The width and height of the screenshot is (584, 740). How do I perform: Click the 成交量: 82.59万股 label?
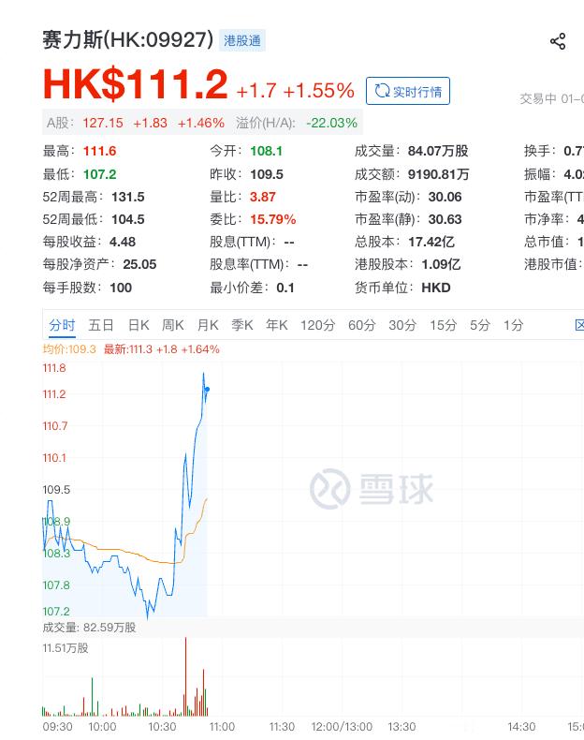[89, 628]
